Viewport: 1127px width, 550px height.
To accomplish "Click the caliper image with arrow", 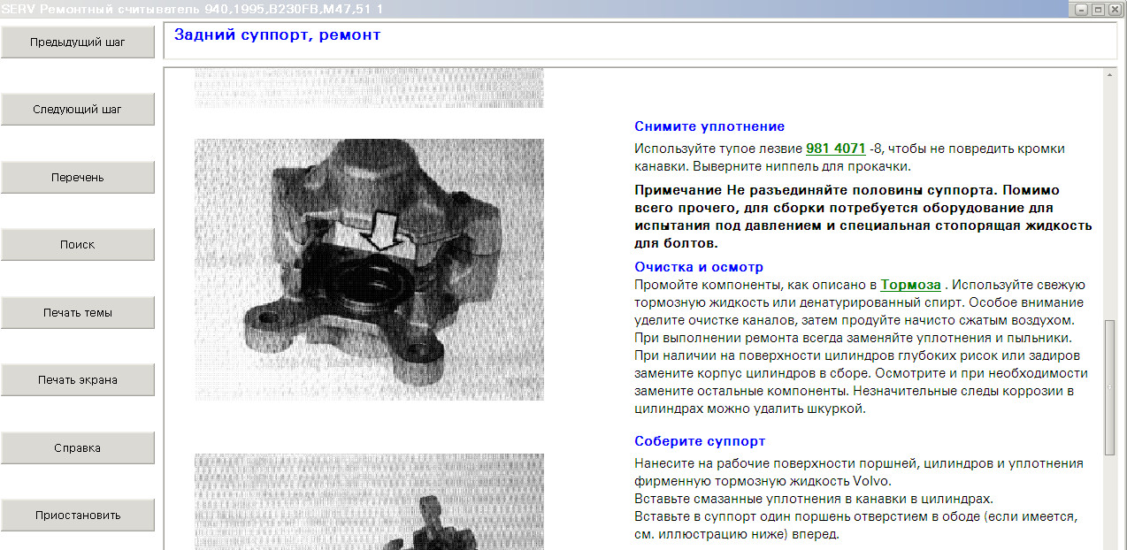I will point(369,269).
